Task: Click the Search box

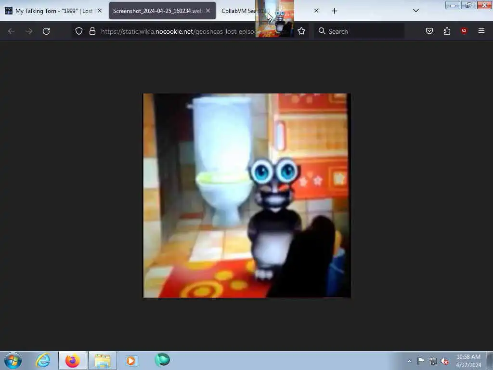Action: coord(359,31)
